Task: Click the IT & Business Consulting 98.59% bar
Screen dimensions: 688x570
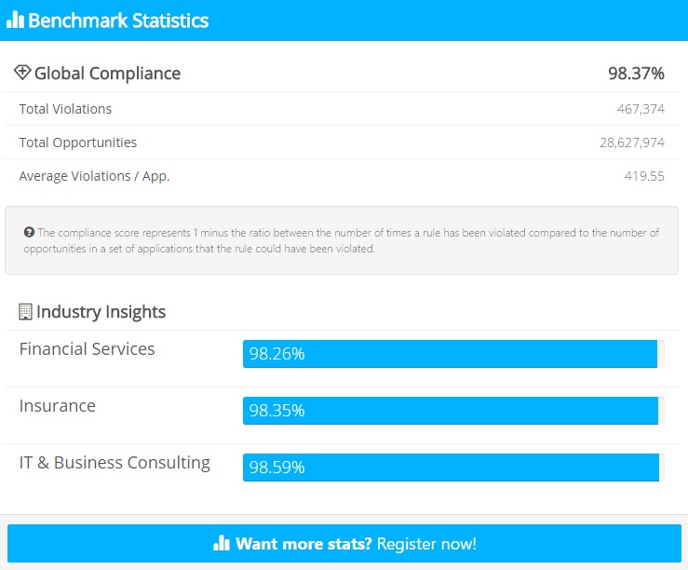Action: (450, 468)
